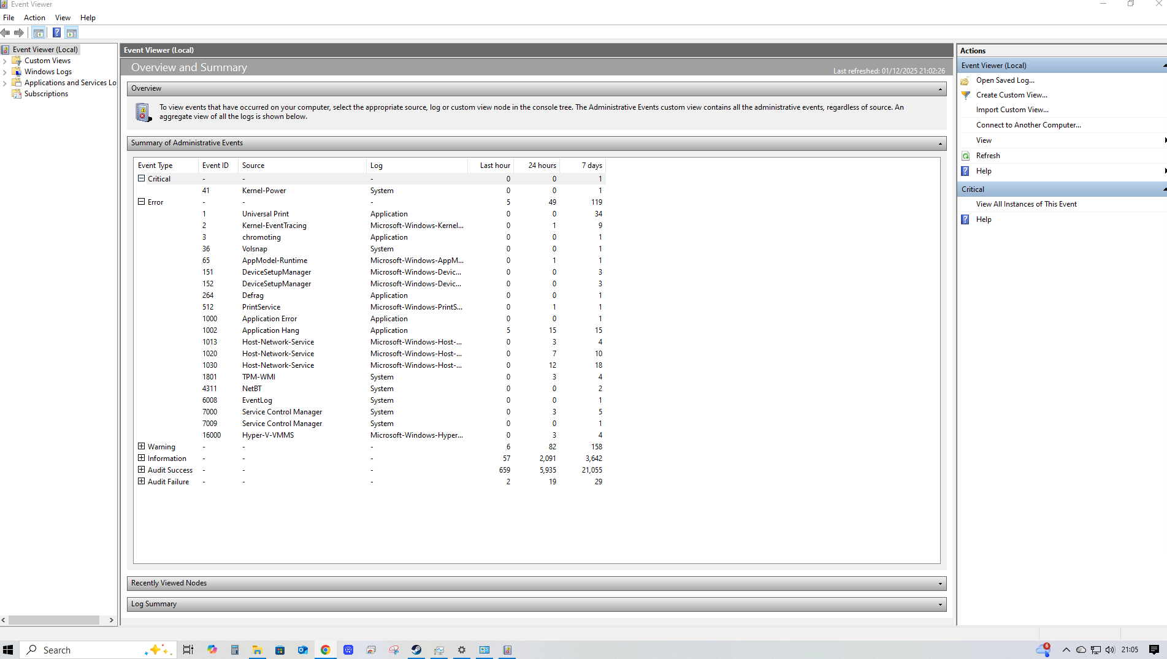
Task: Expand the Log Summary section
Action: [939, 604]
